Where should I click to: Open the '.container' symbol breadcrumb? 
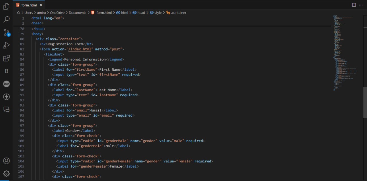tap(176, 13)
